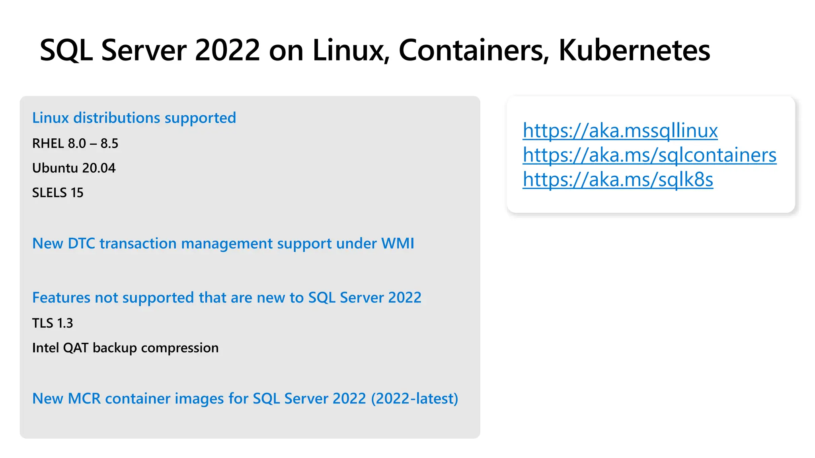Screen dimensions: 815x458
Task: Click the 'Ubuntu 20.04' line
Action: tap(74, 168)
